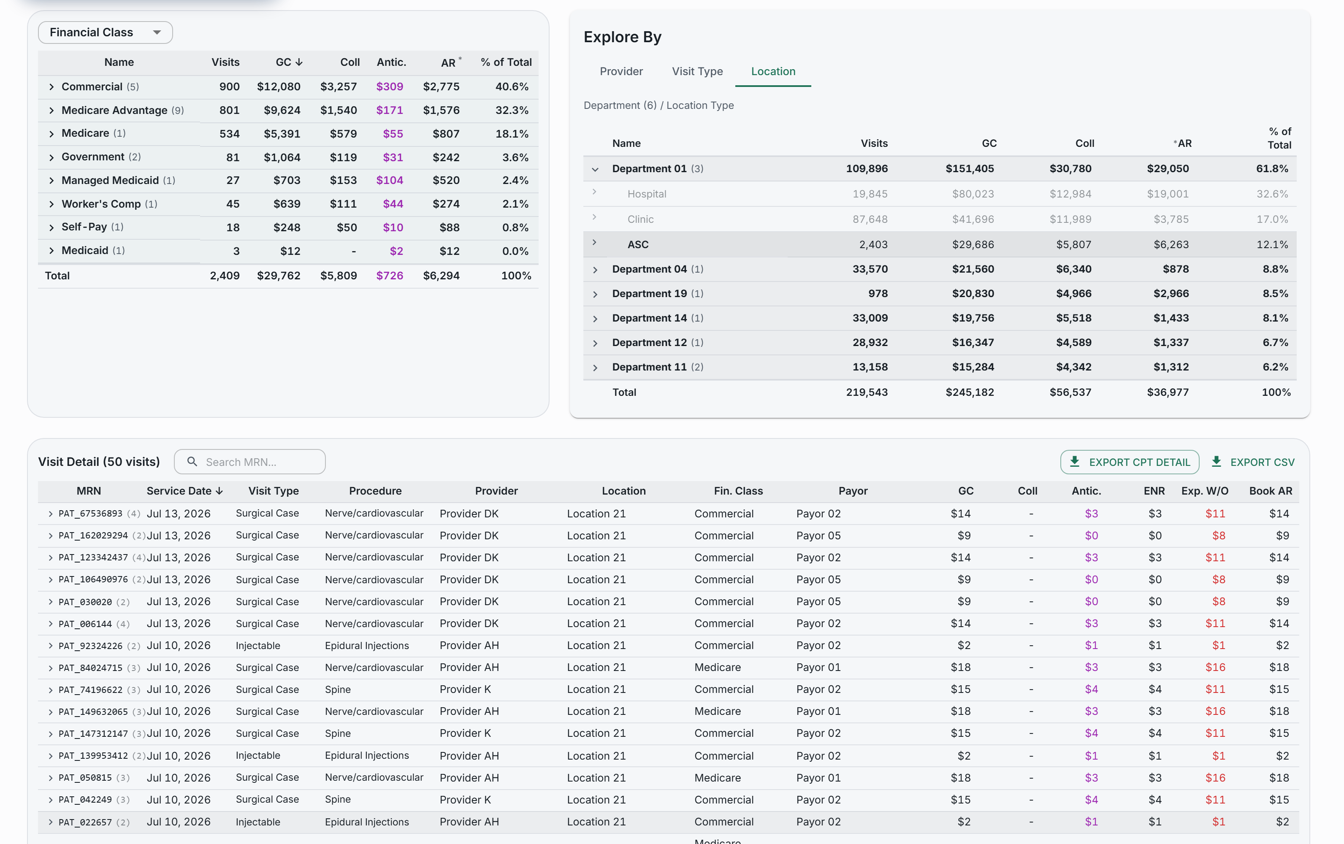Click the $151,405 GC value for Department 01
This screenshot has height=844, width=1344.
970,168
